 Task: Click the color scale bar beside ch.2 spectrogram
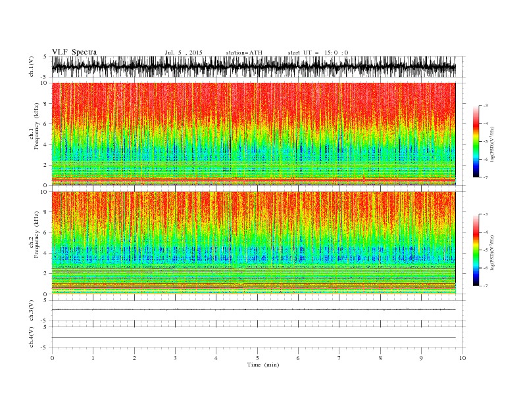coord(476,250)
